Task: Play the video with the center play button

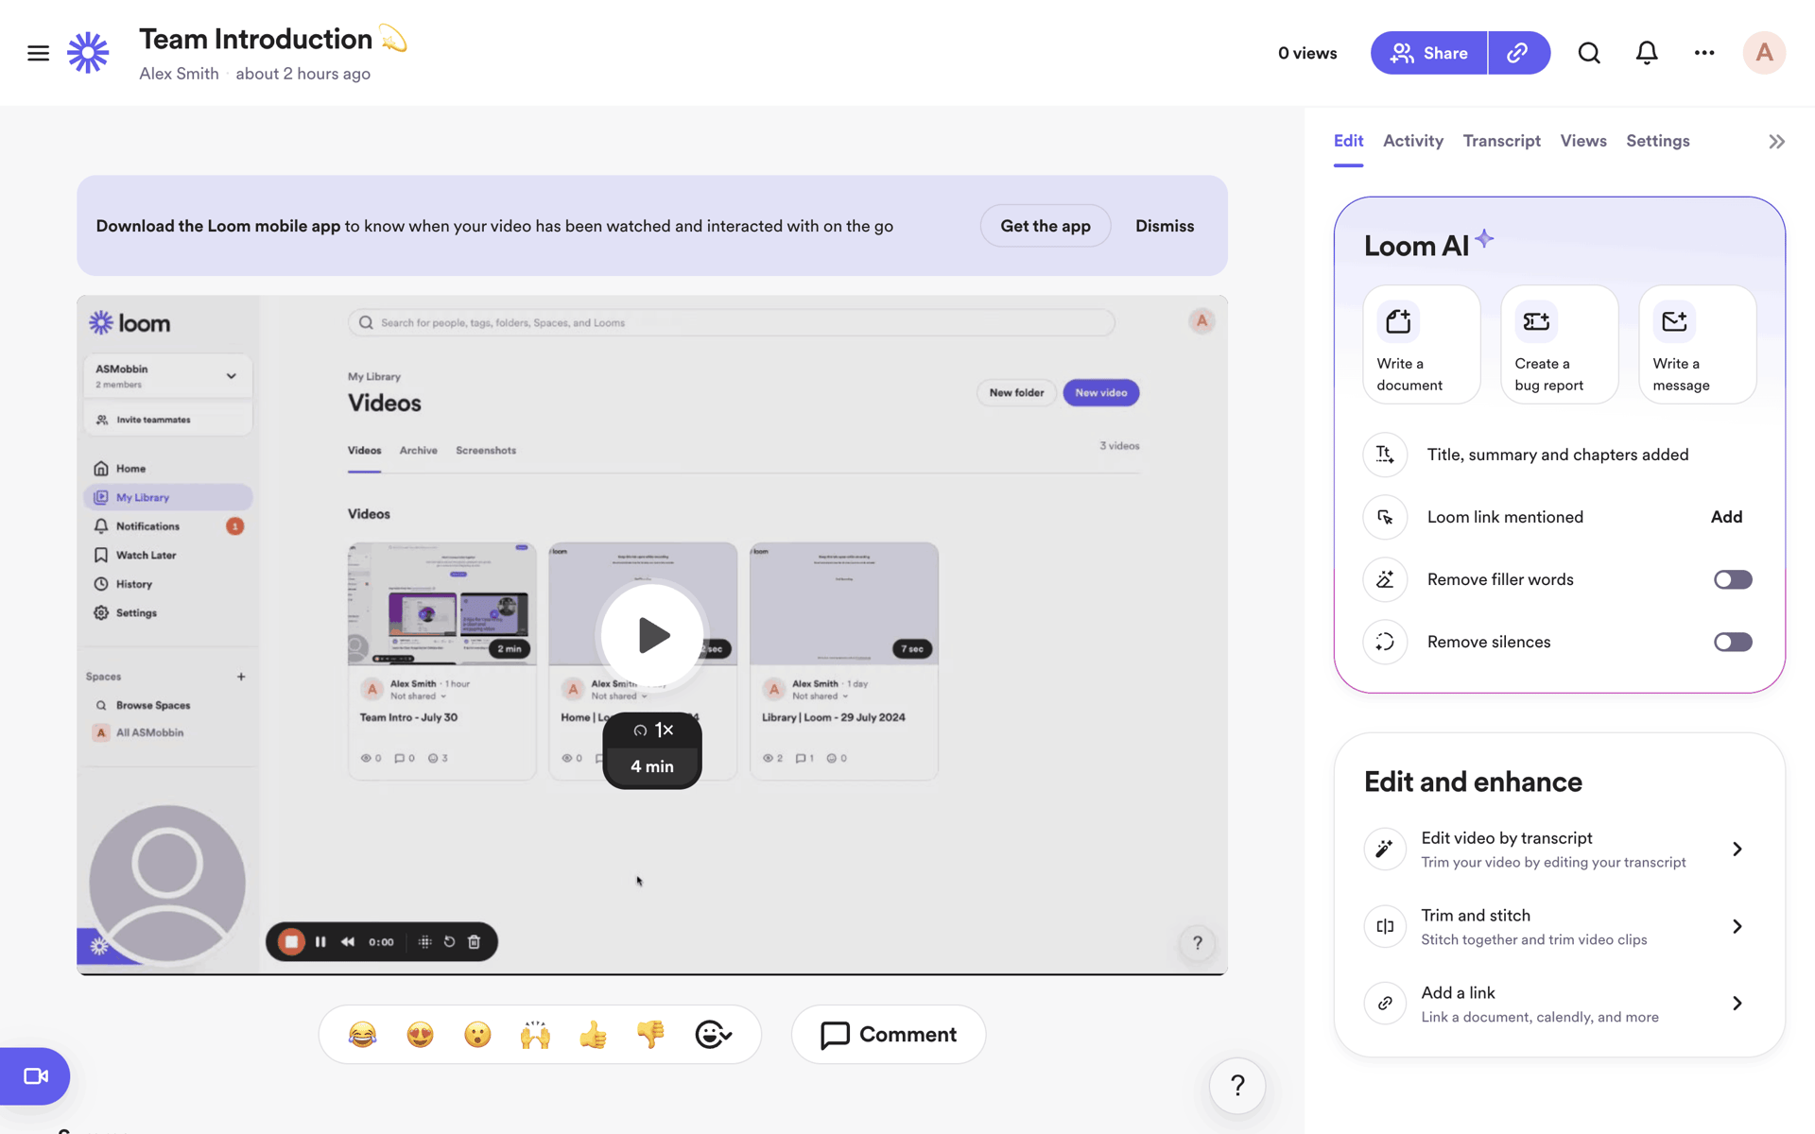Action: click(652, 635)
